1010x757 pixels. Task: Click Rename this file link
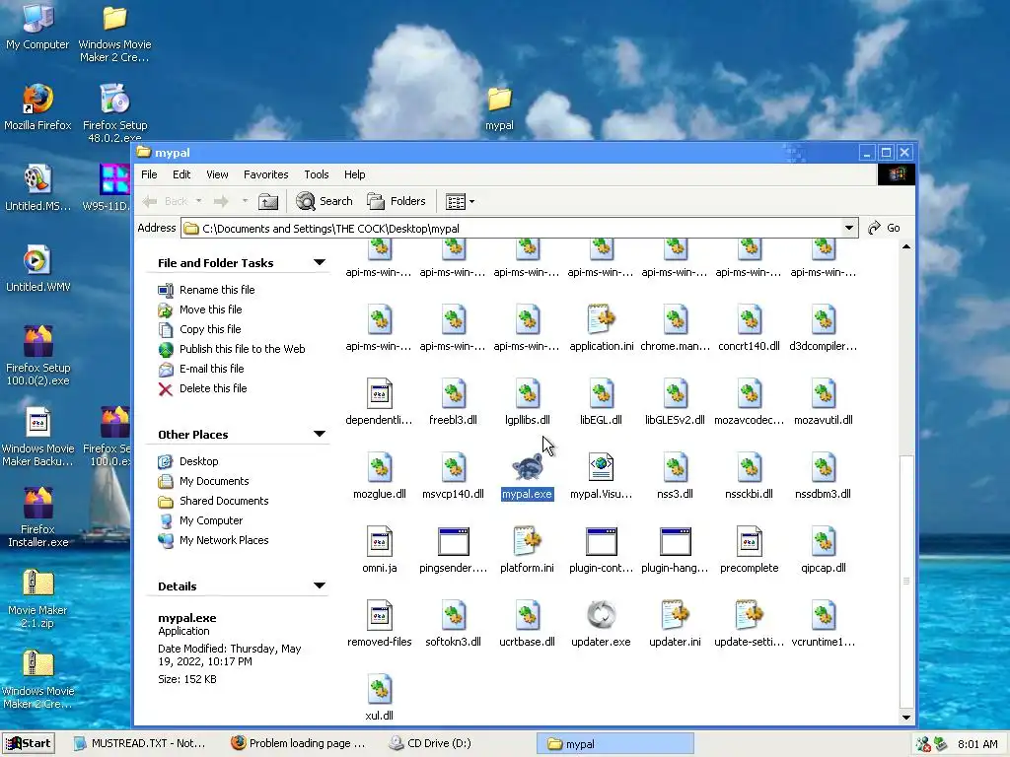[x=217, y=290]
